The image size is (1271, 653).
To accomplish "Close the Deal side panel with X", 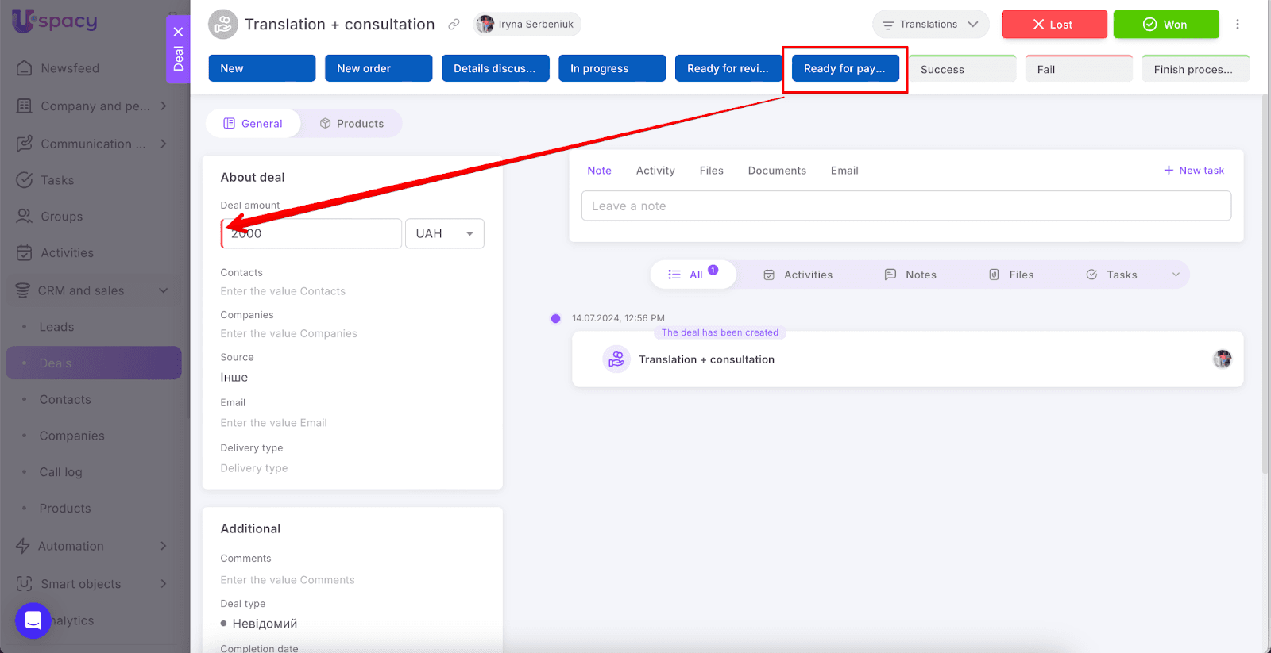I will click(x=178, y=32).
